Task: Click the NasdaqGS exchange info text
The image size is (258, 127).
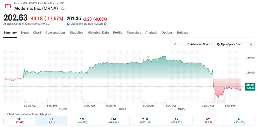Action: tap(39, 3)
